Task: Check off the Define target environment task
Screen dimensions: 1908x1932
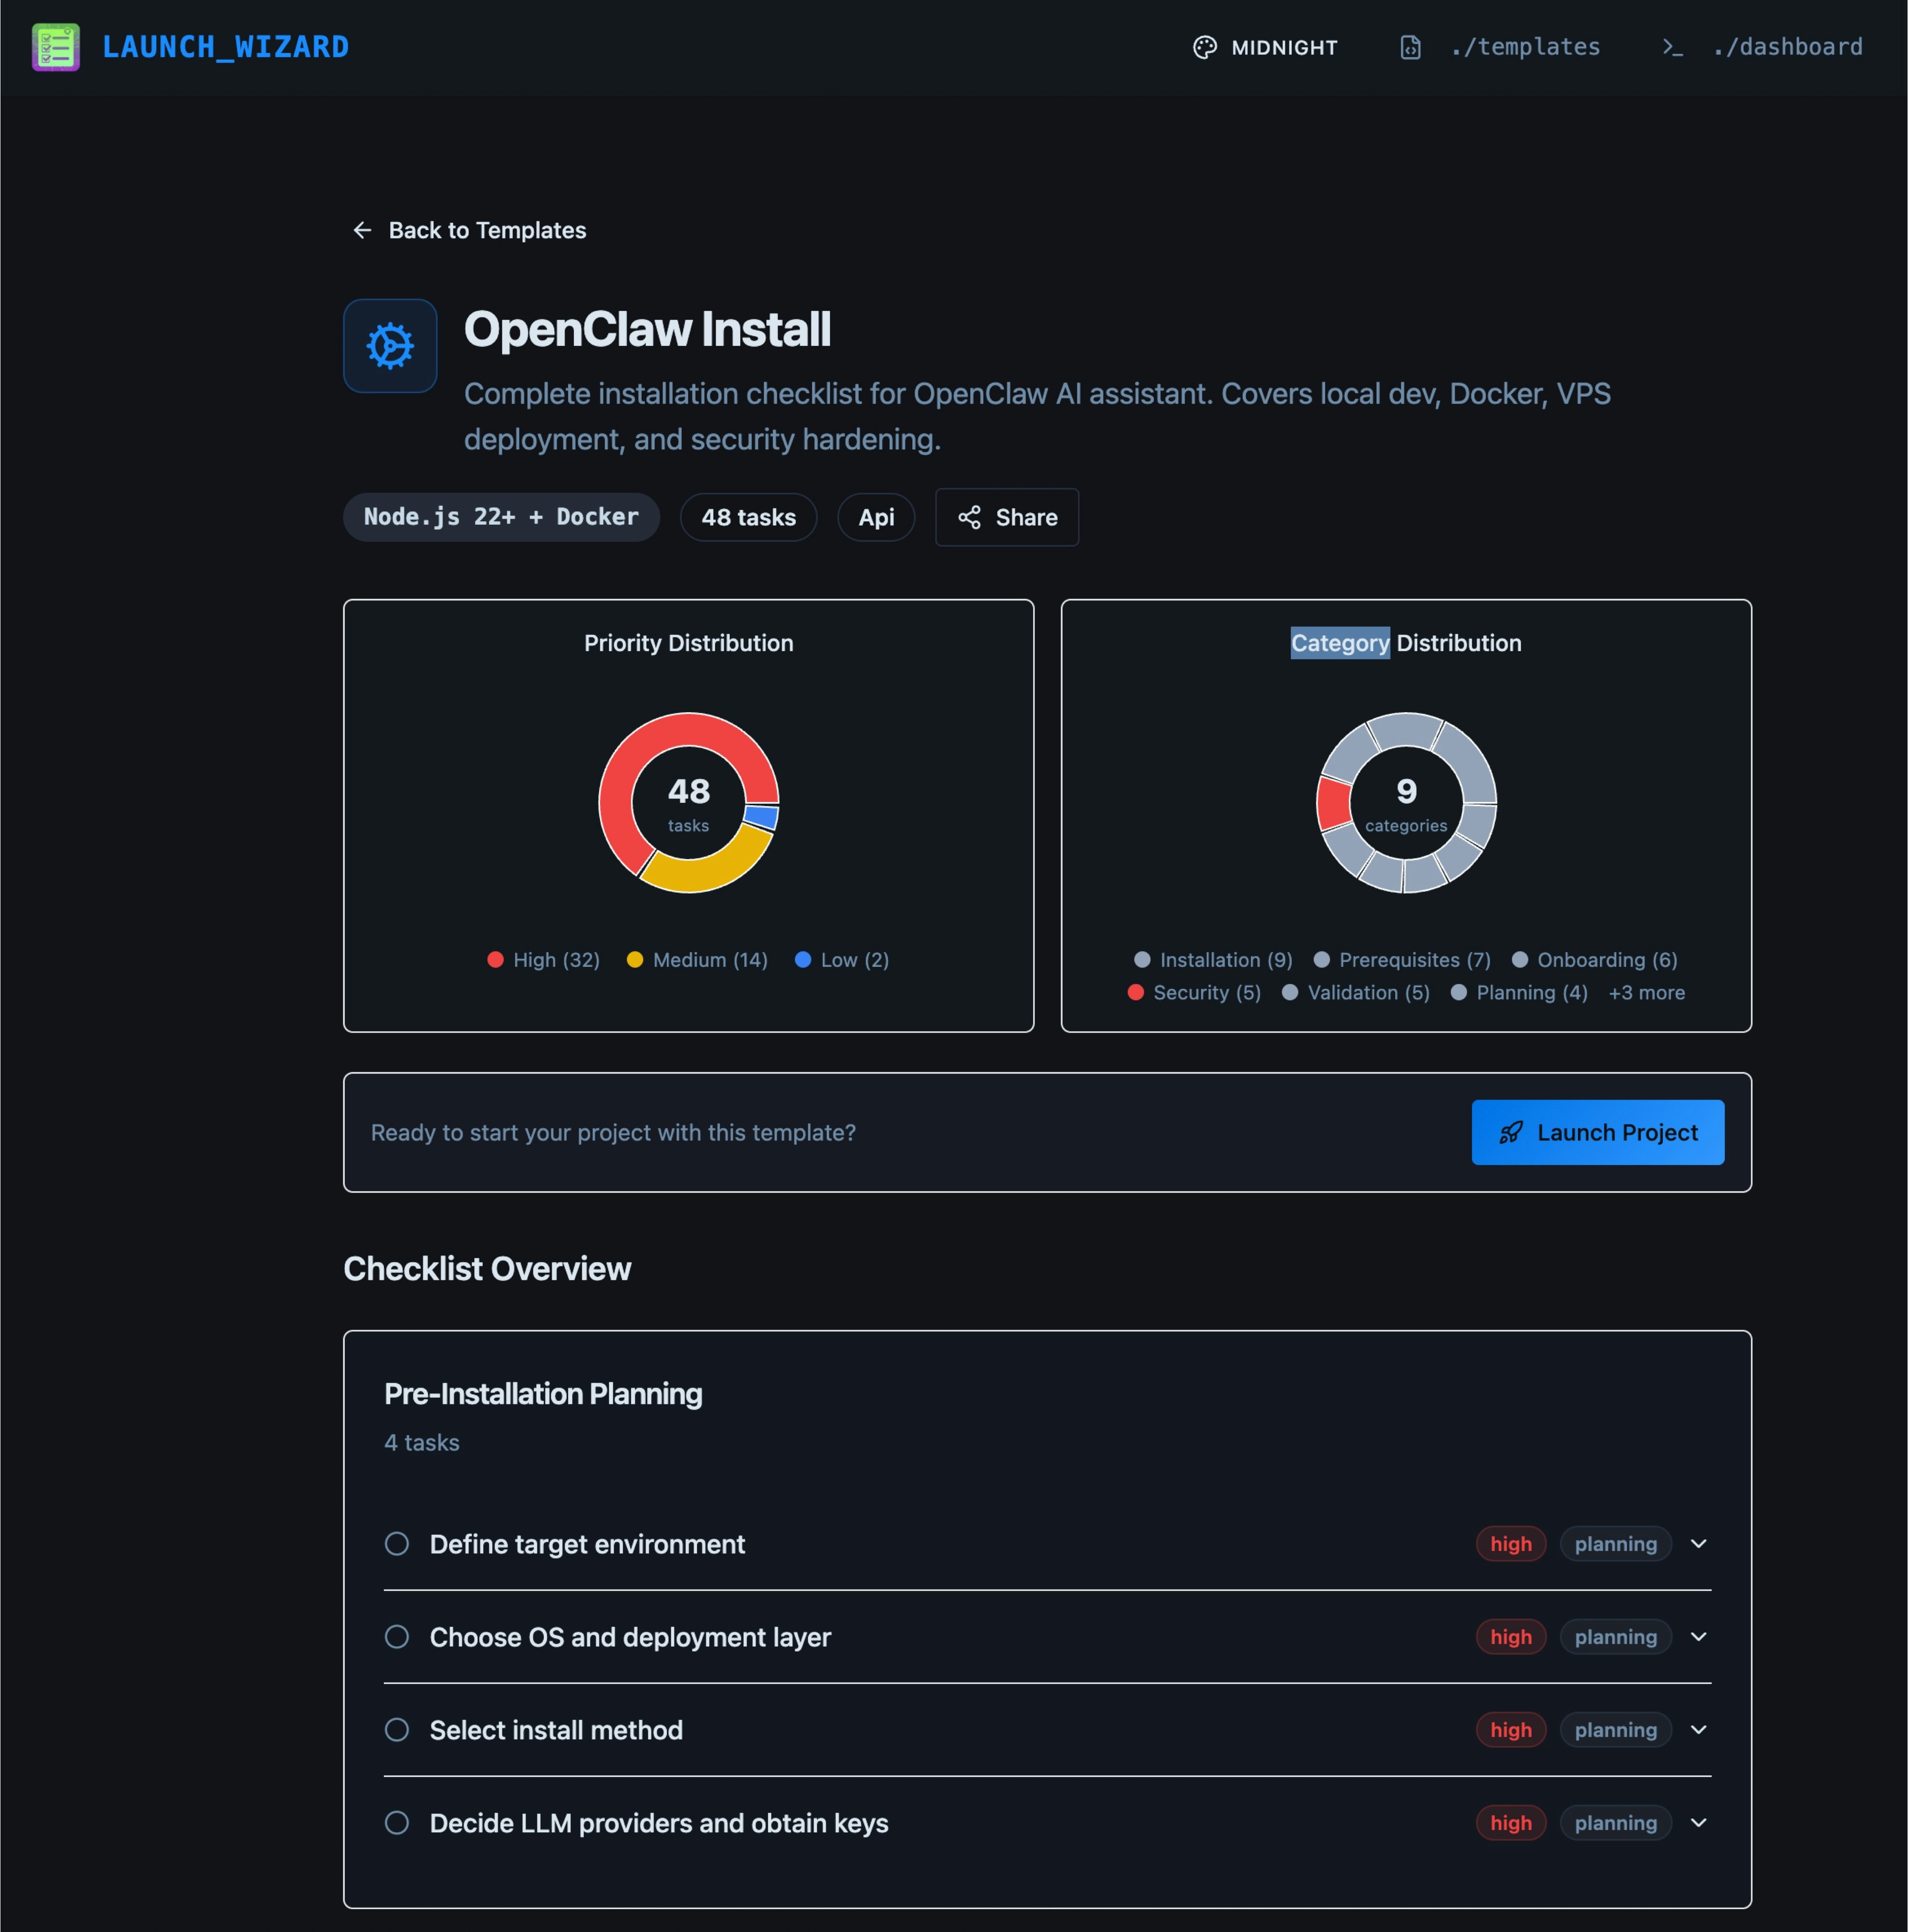Action: (396, 1543)
